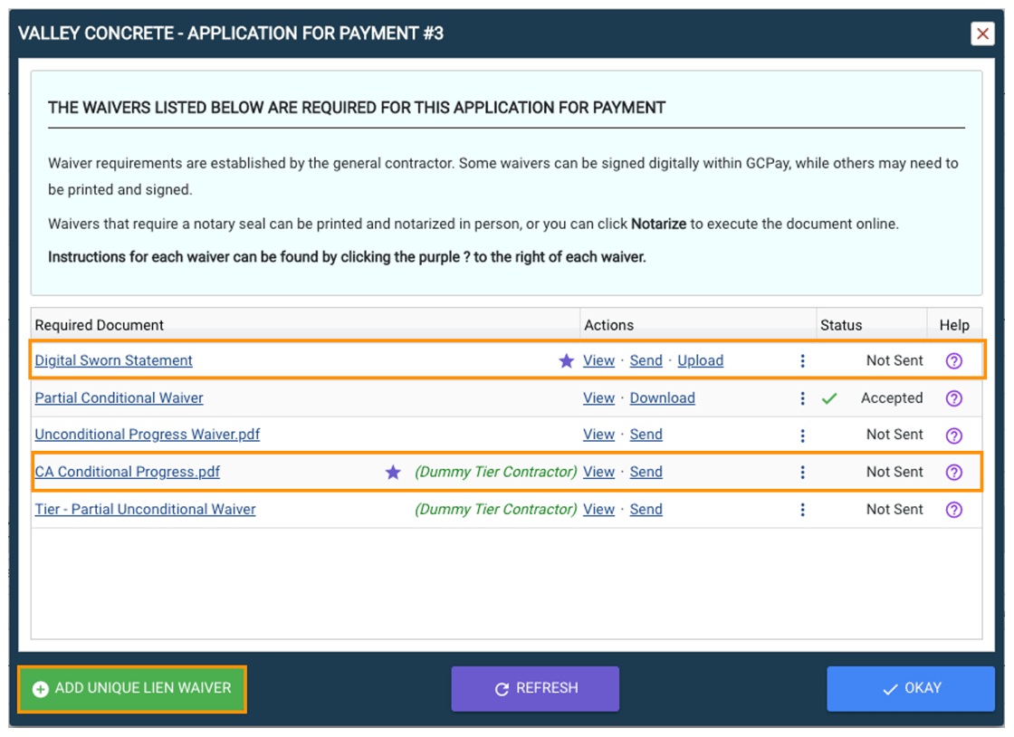Click the Okay button to close the dialog
This screenshot has height=737, width=1014.
(911, 688)
